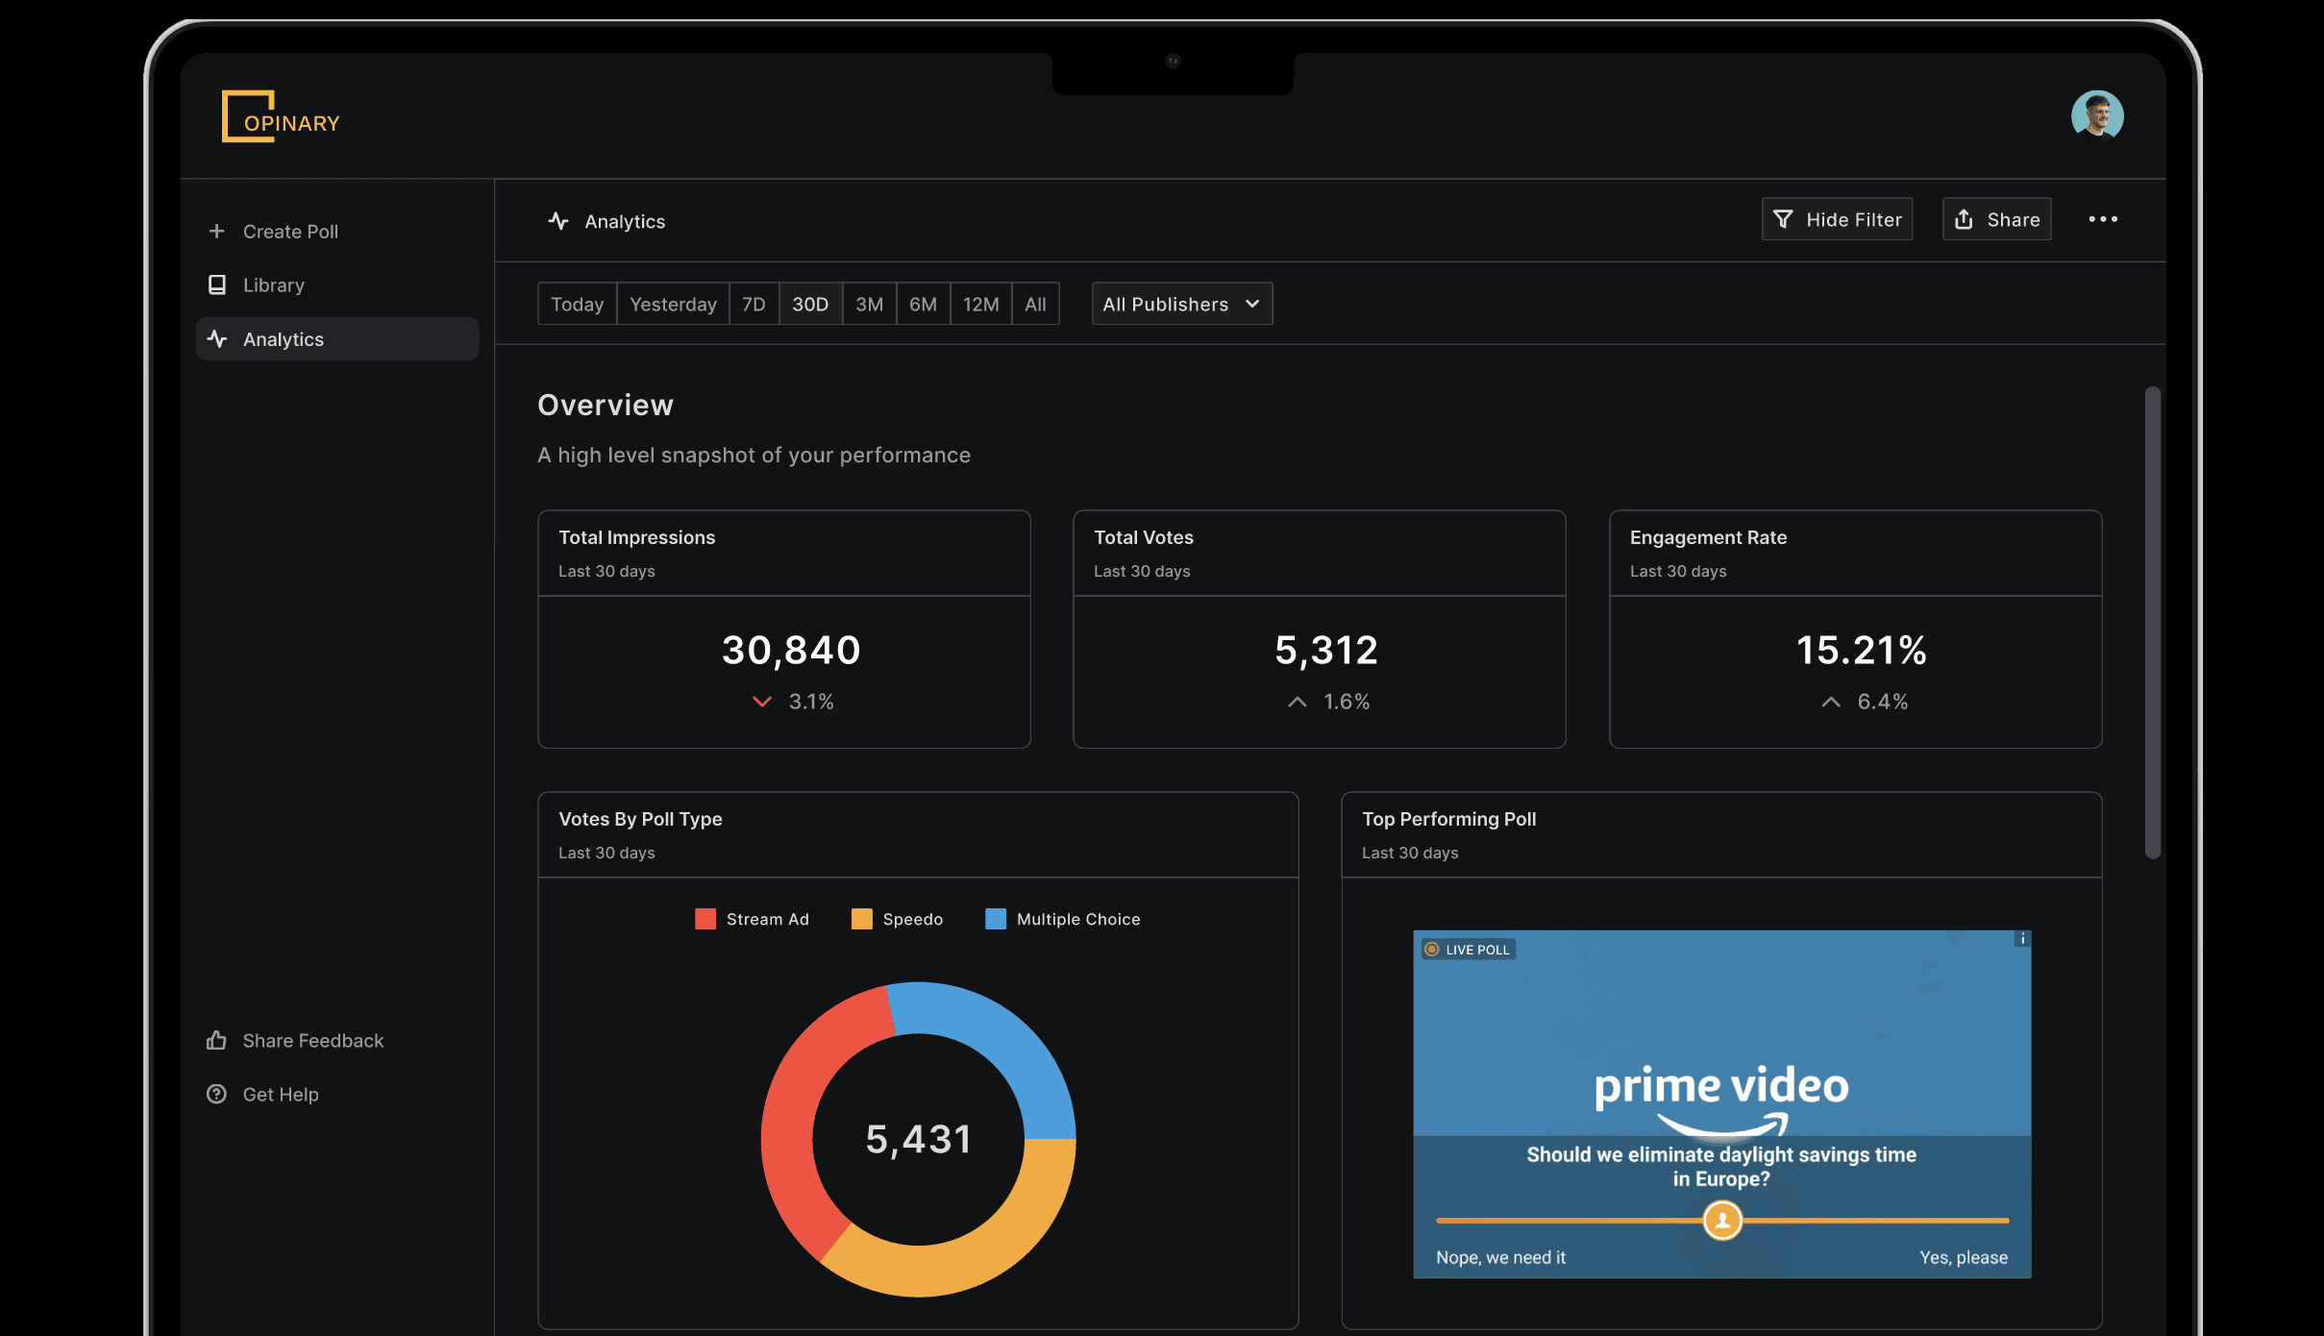Screen dimensions: 2324x1336
Task: Click the info icon on live poll
Action: tap(2022, 939)
